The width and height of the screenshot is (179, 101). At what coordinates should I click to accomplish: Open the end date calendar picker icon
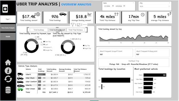[124, 6]
